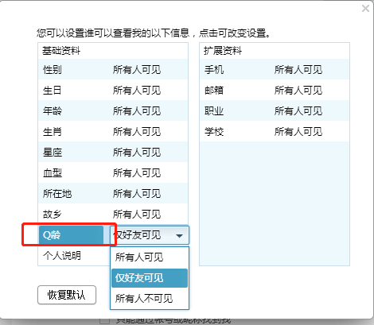The image size is (374, 325).
Task: Open the 生肖 visibility setting
Action: pos(137,131)
